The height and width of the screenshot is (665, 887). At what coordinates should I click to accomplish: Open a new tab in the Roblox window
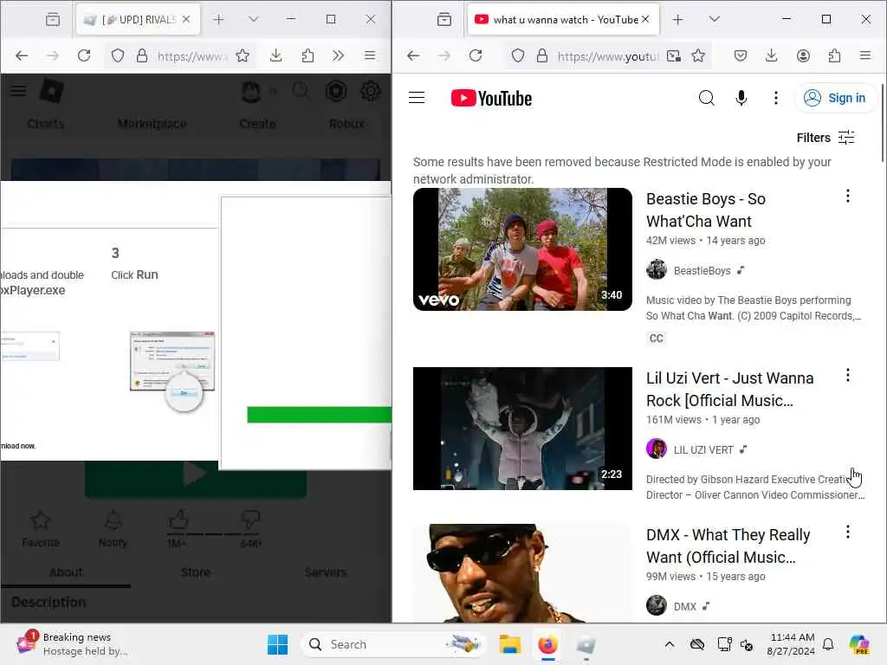218,20
